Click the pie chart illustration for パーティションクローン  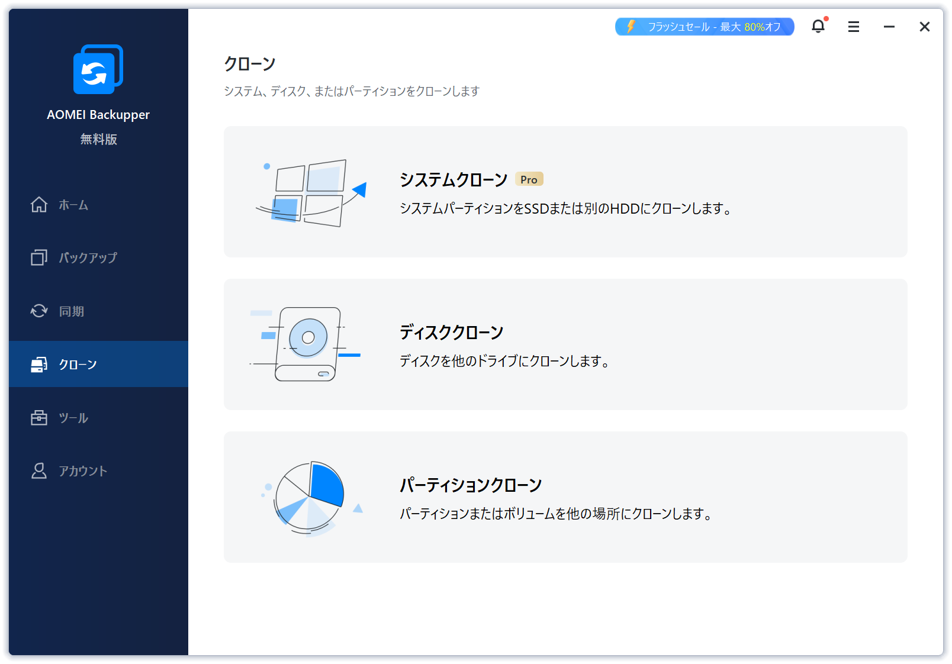(310, 497)
